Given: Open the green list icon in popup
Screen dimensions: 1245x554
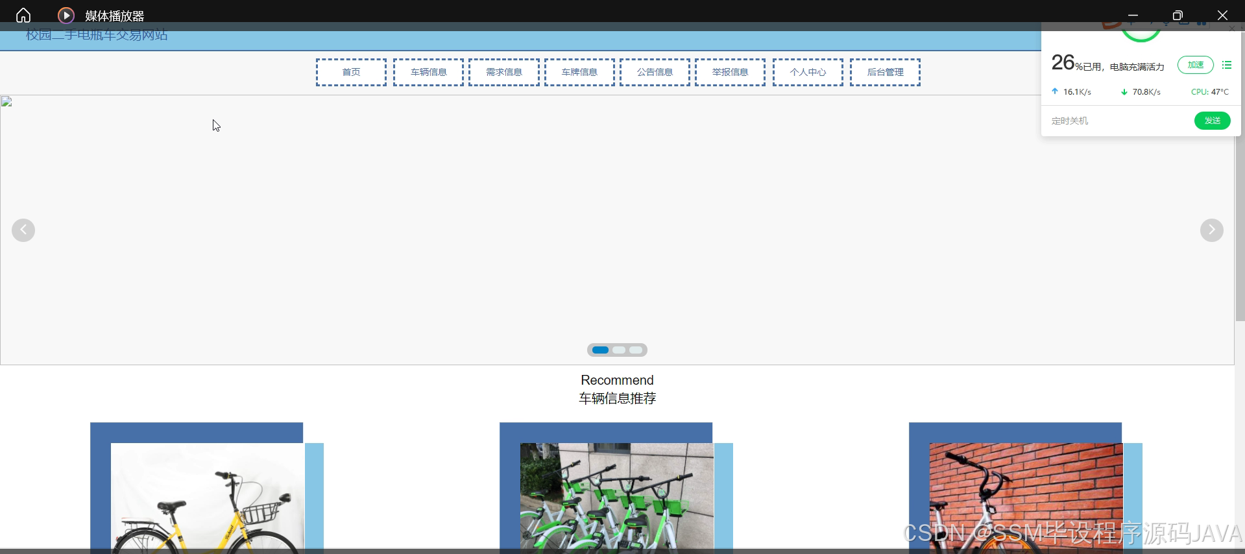Looking at the screenshot, I should [x=1226, y=65].
